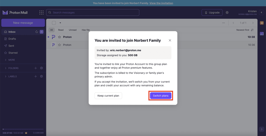
Task: Click the storage gift icon in sidebar footer
Action: pos(26,133)
